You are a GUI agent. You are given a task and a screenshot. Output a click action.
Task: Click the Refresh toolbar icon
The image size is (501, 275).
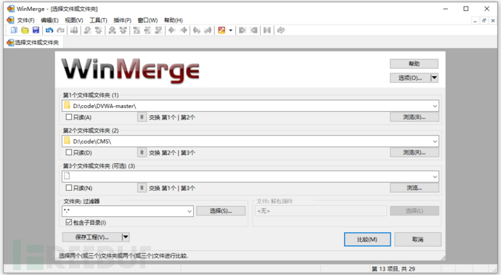pos(281,30)
